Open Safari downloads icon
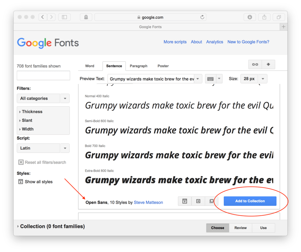The height and width of the screenshot is (252, 301). coord(250,17)
